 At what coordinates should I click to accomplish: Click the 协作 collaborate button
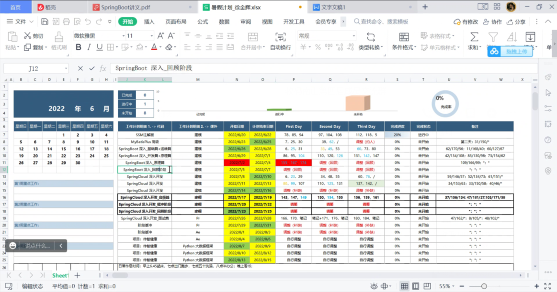[x=492, y=22]
